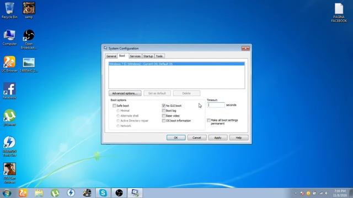Enable the Boot log checkbox
The width and height of the screenshot is (353, 198).
tap(164, 111)
